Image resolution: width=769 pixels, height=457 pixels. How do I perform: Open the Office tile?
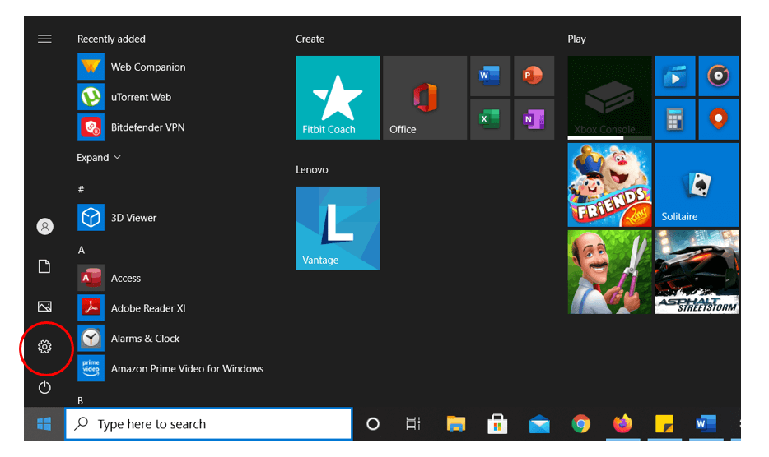tap(425, 98)
